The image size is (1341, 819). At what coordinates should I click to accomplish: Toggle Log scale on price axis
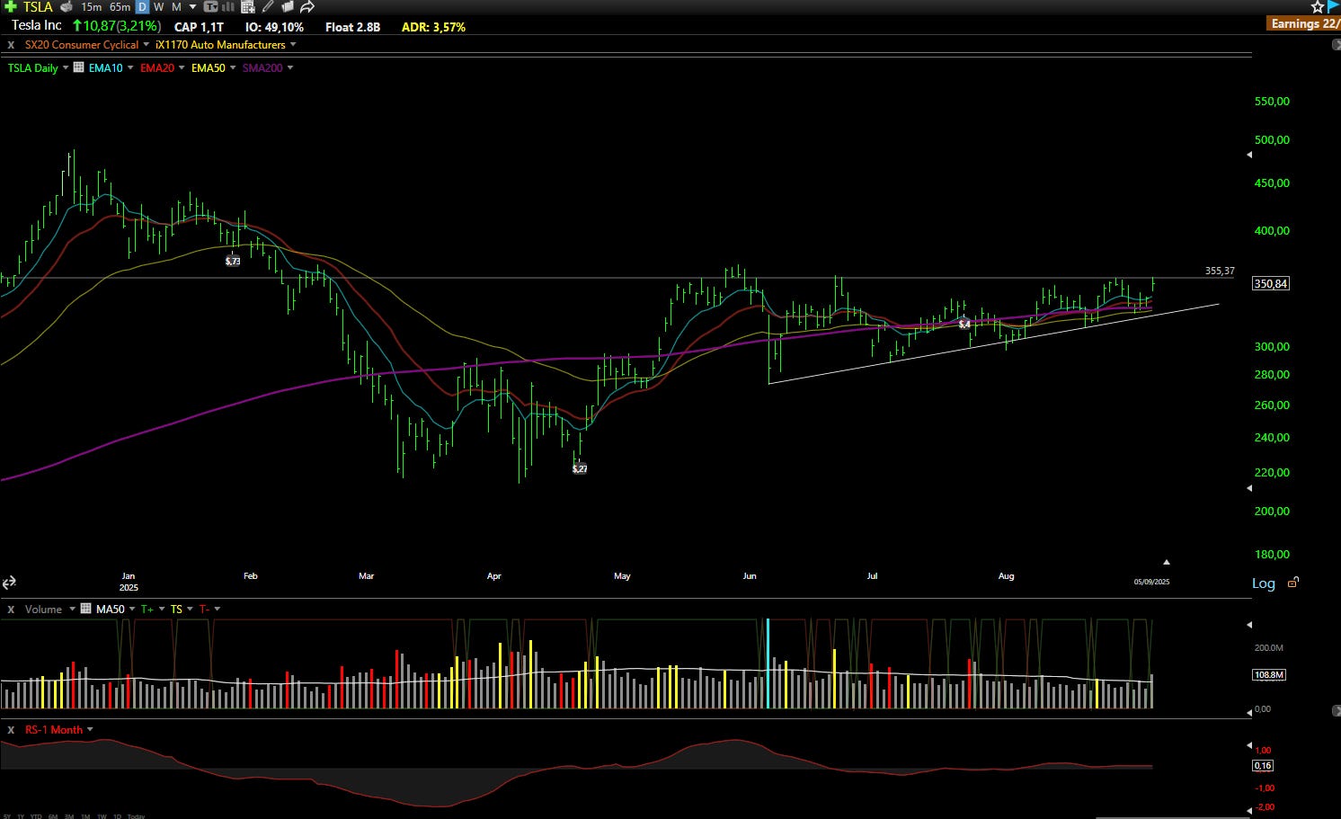1264,583
